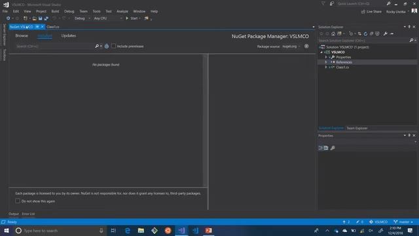Expand the Class1.cs tree node
419x236 pixels.
click(x=326, y=67)
